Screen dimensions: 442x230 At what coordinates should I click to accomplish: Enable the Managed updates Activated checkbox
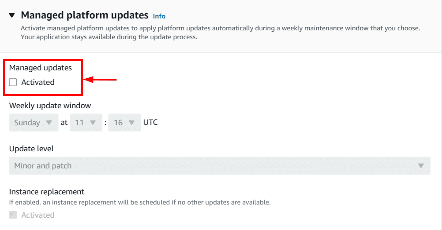pyautogui.click(x=13, y=82)
